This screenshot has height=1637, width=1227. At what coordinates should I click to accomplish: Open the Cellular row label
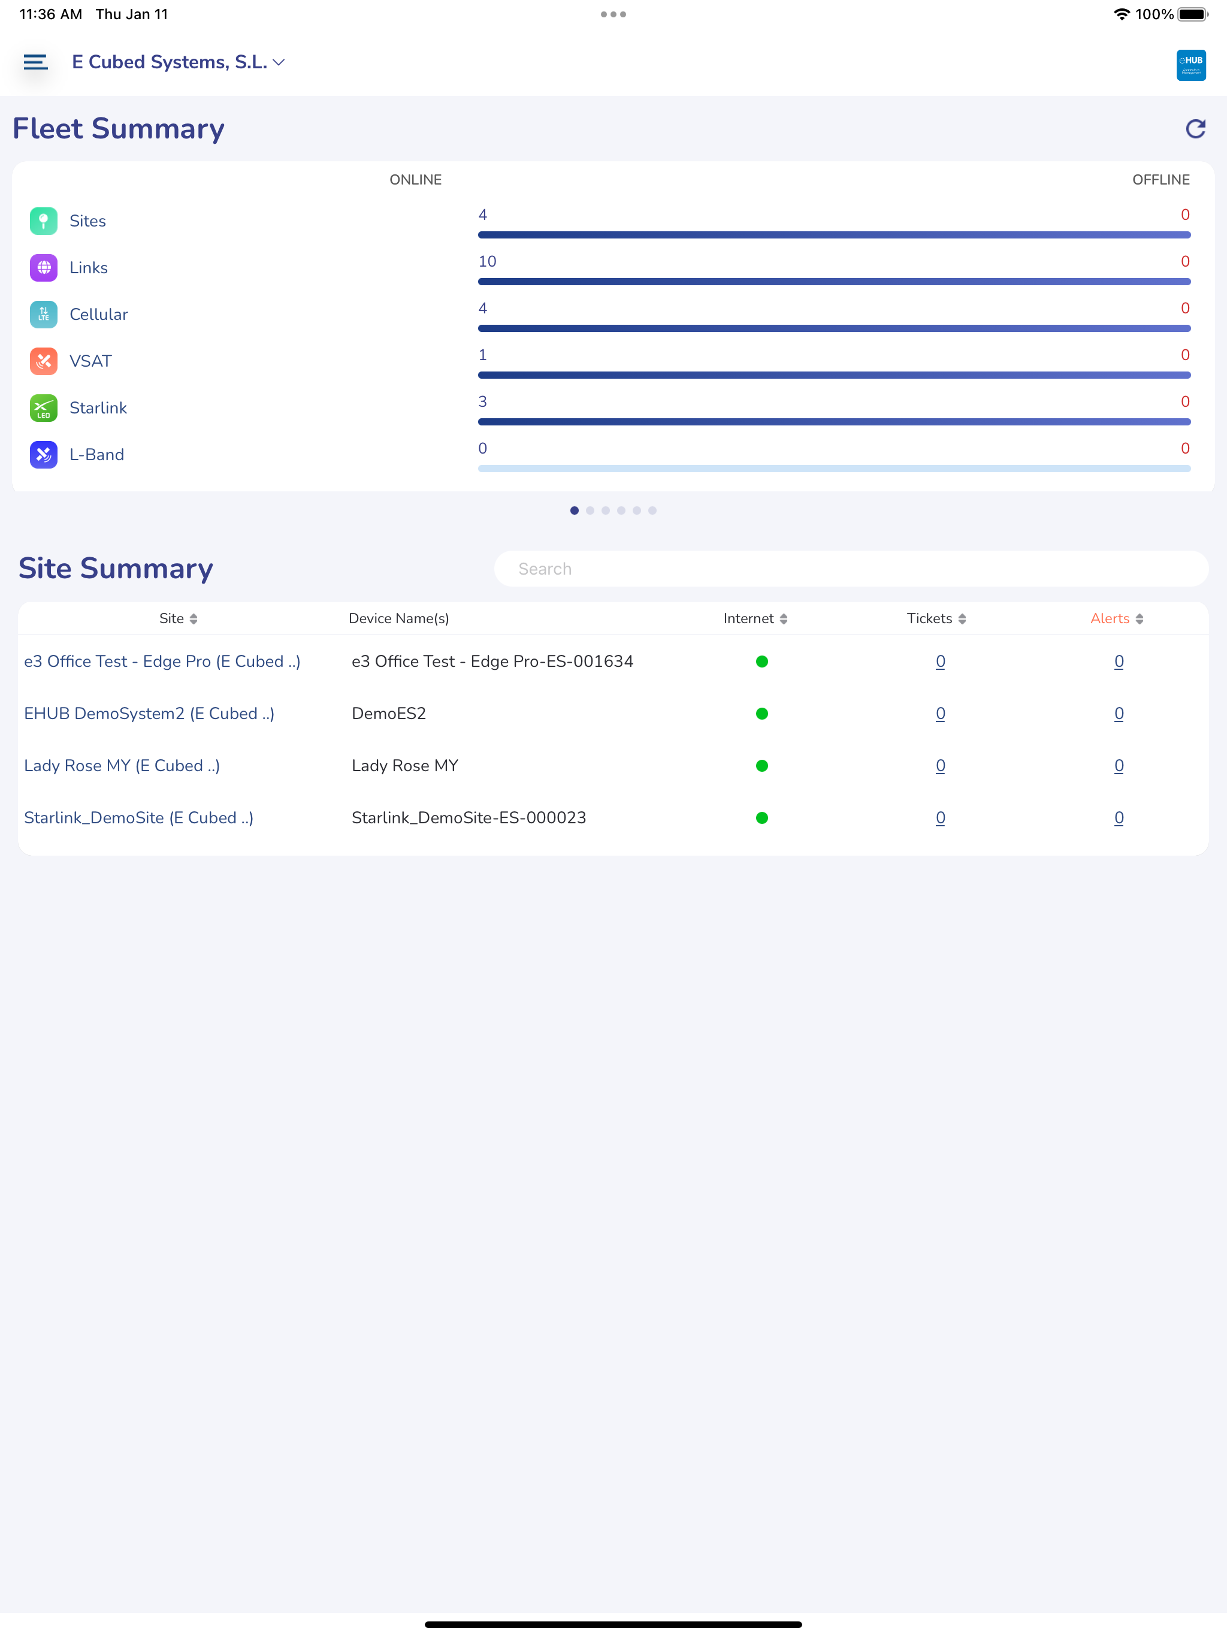(98, 315)
